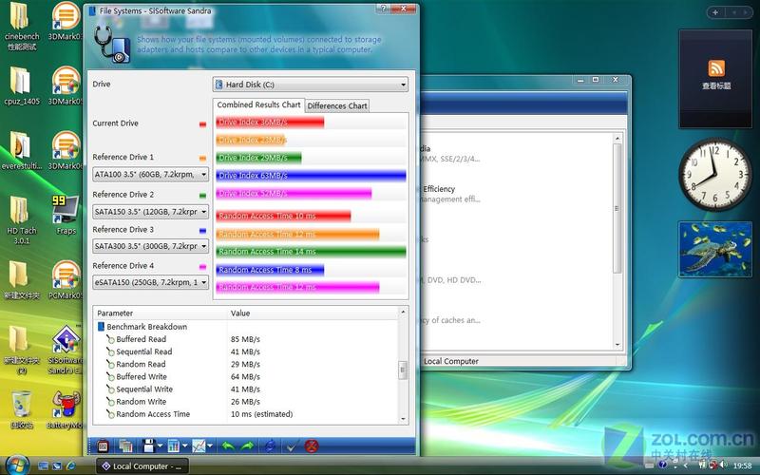The width and height of the screenshot is (760, 475).
Task: Click the green Random Access Time 14 ms bar
Action: pyautogui.click(x=311, y=252)
